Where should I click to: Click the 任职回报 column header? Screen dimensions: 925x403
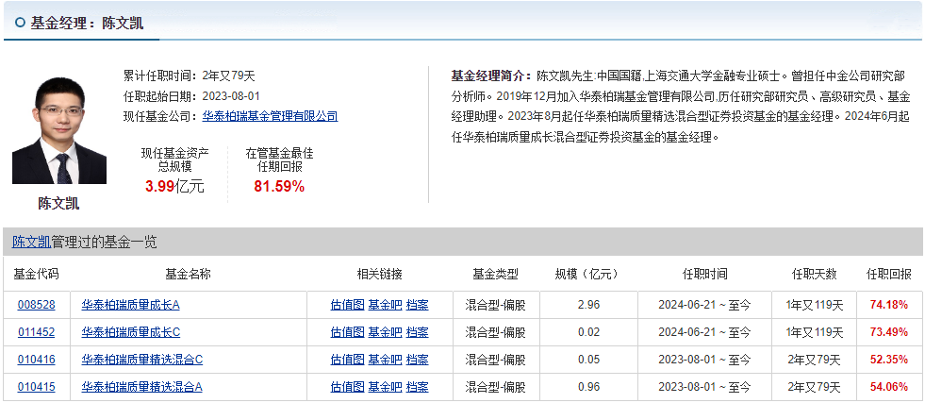(x=888, y=274)
